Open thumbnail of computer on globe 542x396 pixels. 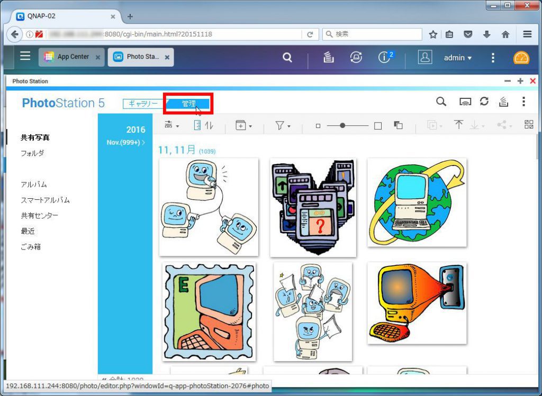[417, 202]
